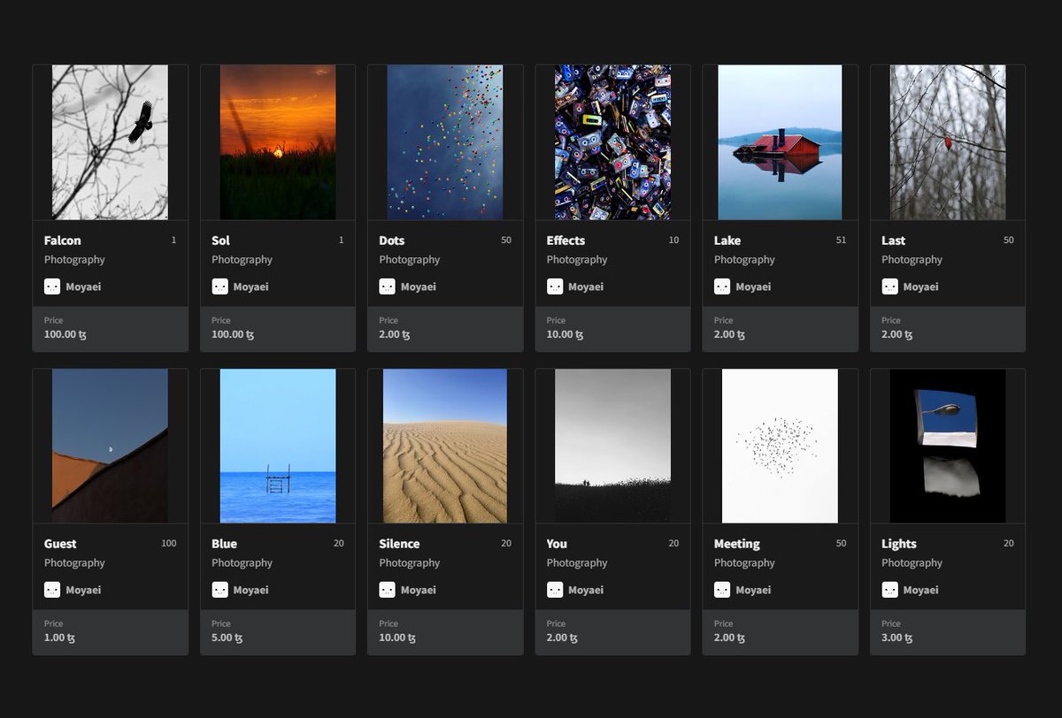Click the Dots title text
This screenshot has width=1062, height=718.
[392, 241]
